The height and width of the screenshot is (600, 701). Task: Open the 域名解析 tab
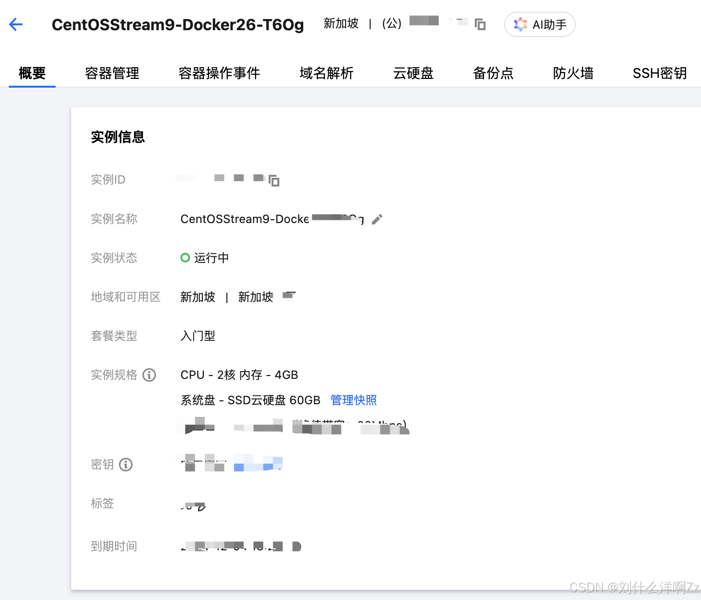[327, 73]
